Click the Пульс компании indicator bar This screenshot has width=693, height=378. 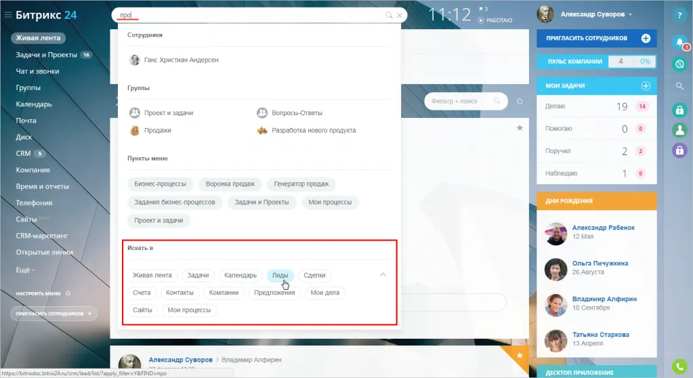point(596,62)
